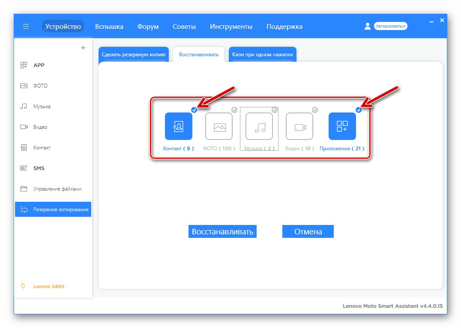The image size is (461, 328).
Task: Check the ФОТО checkmark
Action: 234,110
